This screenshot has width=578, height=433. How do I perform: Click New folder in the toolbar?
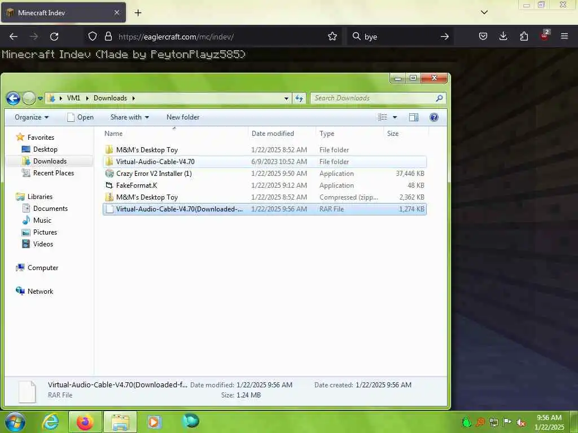click(183, 117)
